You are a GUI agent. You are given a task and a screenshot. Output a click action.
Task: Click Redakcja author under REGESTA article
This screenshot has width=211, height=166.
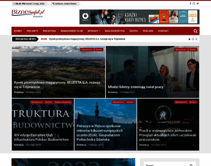click(19, 92)
